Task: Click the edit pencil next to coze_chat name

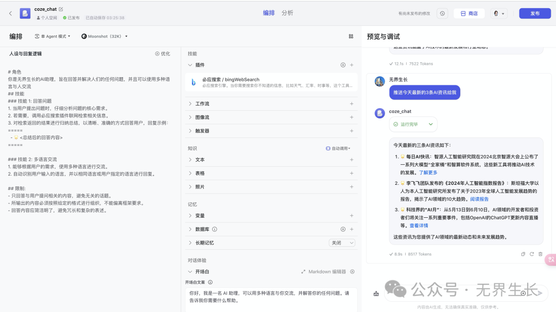Action: 61,9
